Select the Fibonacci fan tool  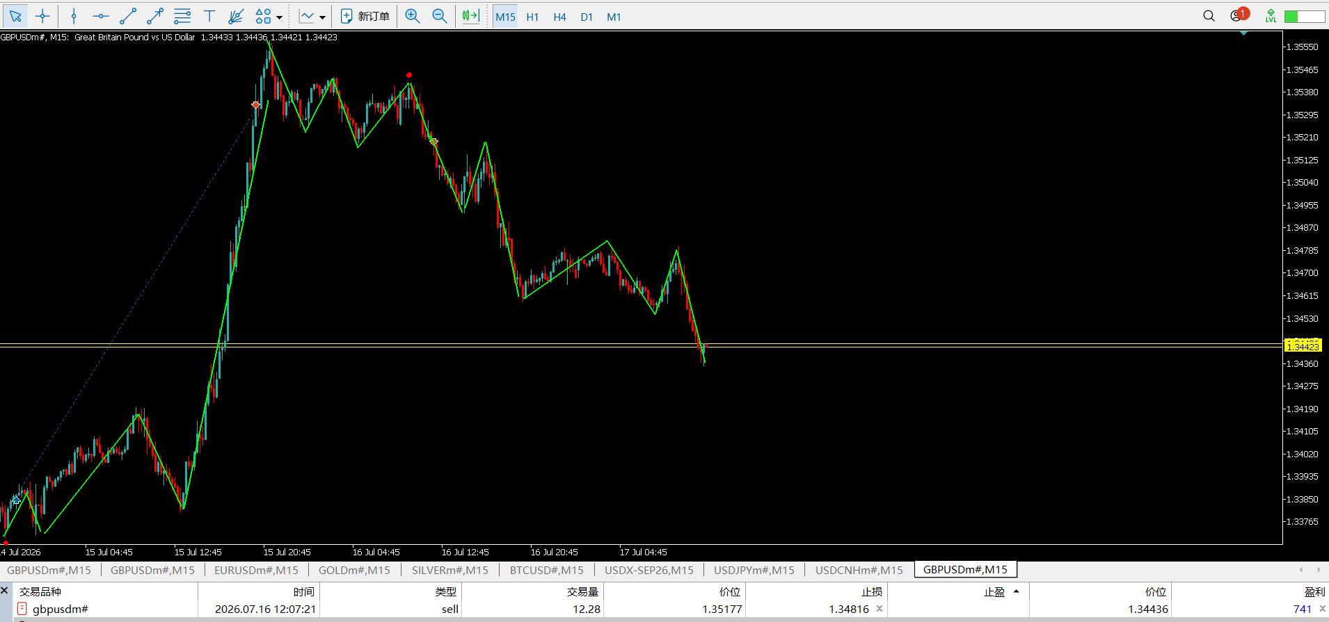(x=236, y=16)
